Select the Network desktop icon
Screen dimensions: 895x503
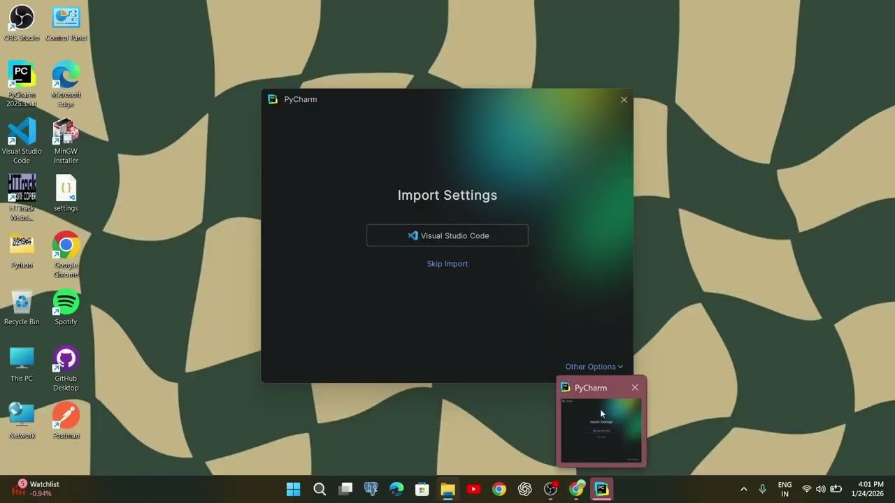(22, 420)
